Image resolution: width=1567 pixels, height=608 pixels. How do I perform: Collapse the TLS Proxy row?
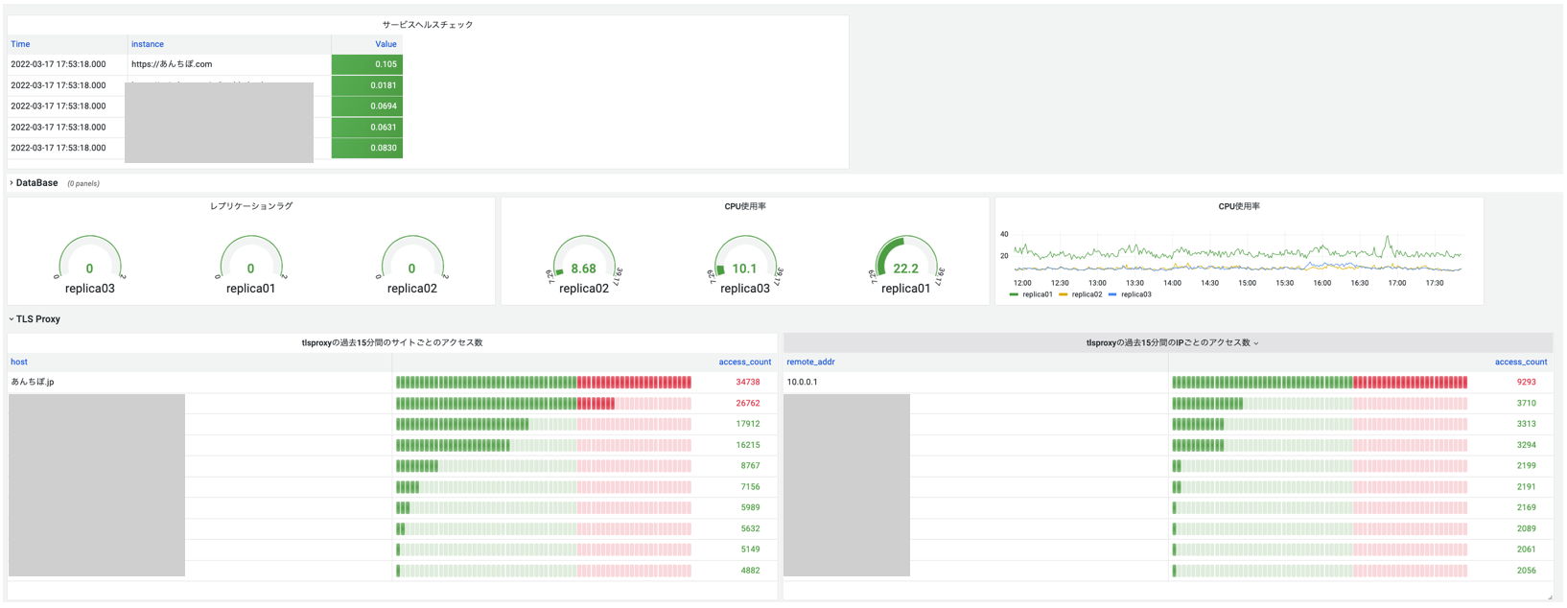click(x=12, y=319)
